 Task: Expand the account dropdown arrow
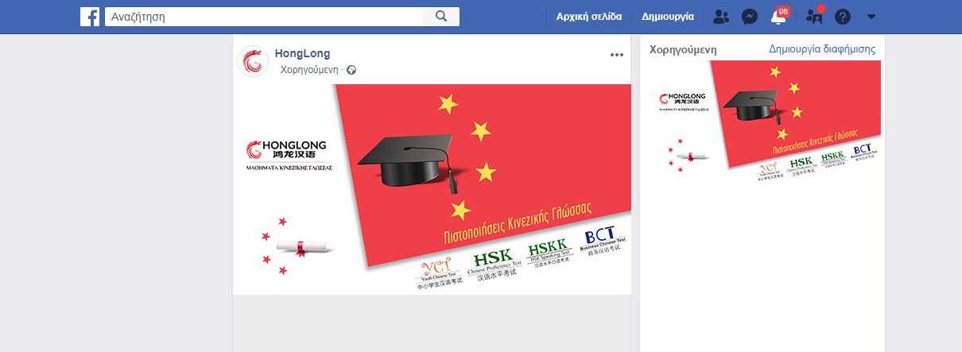(871, 16)
